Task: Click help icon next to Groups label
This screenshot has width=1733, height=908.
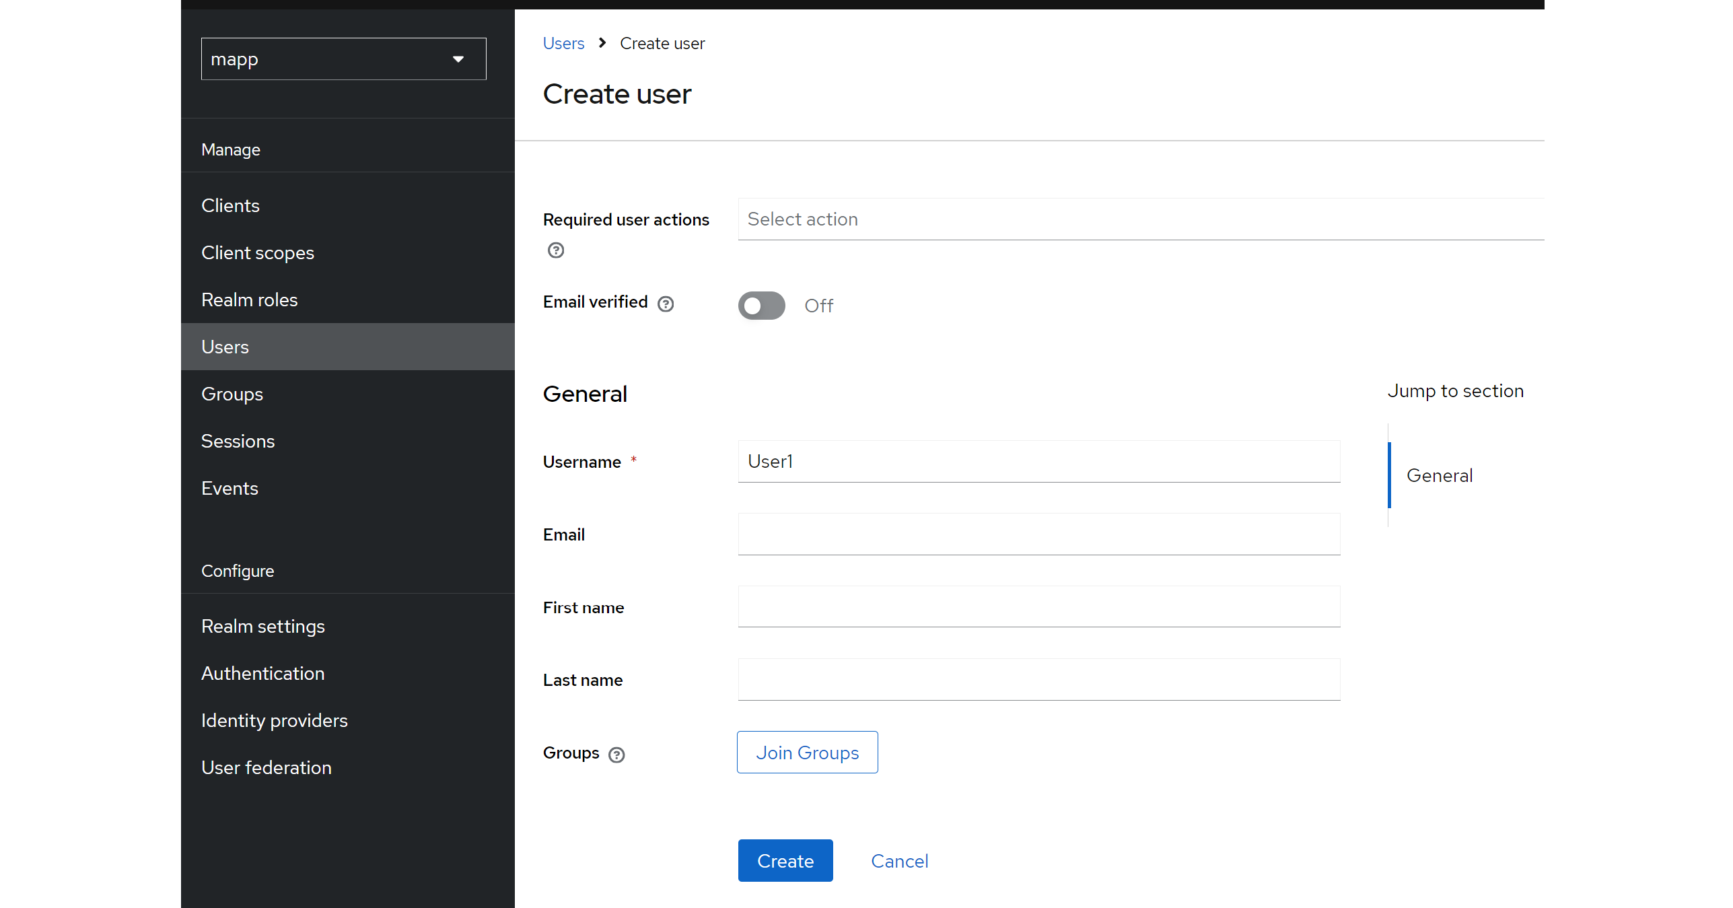Action: coord(616,755)
